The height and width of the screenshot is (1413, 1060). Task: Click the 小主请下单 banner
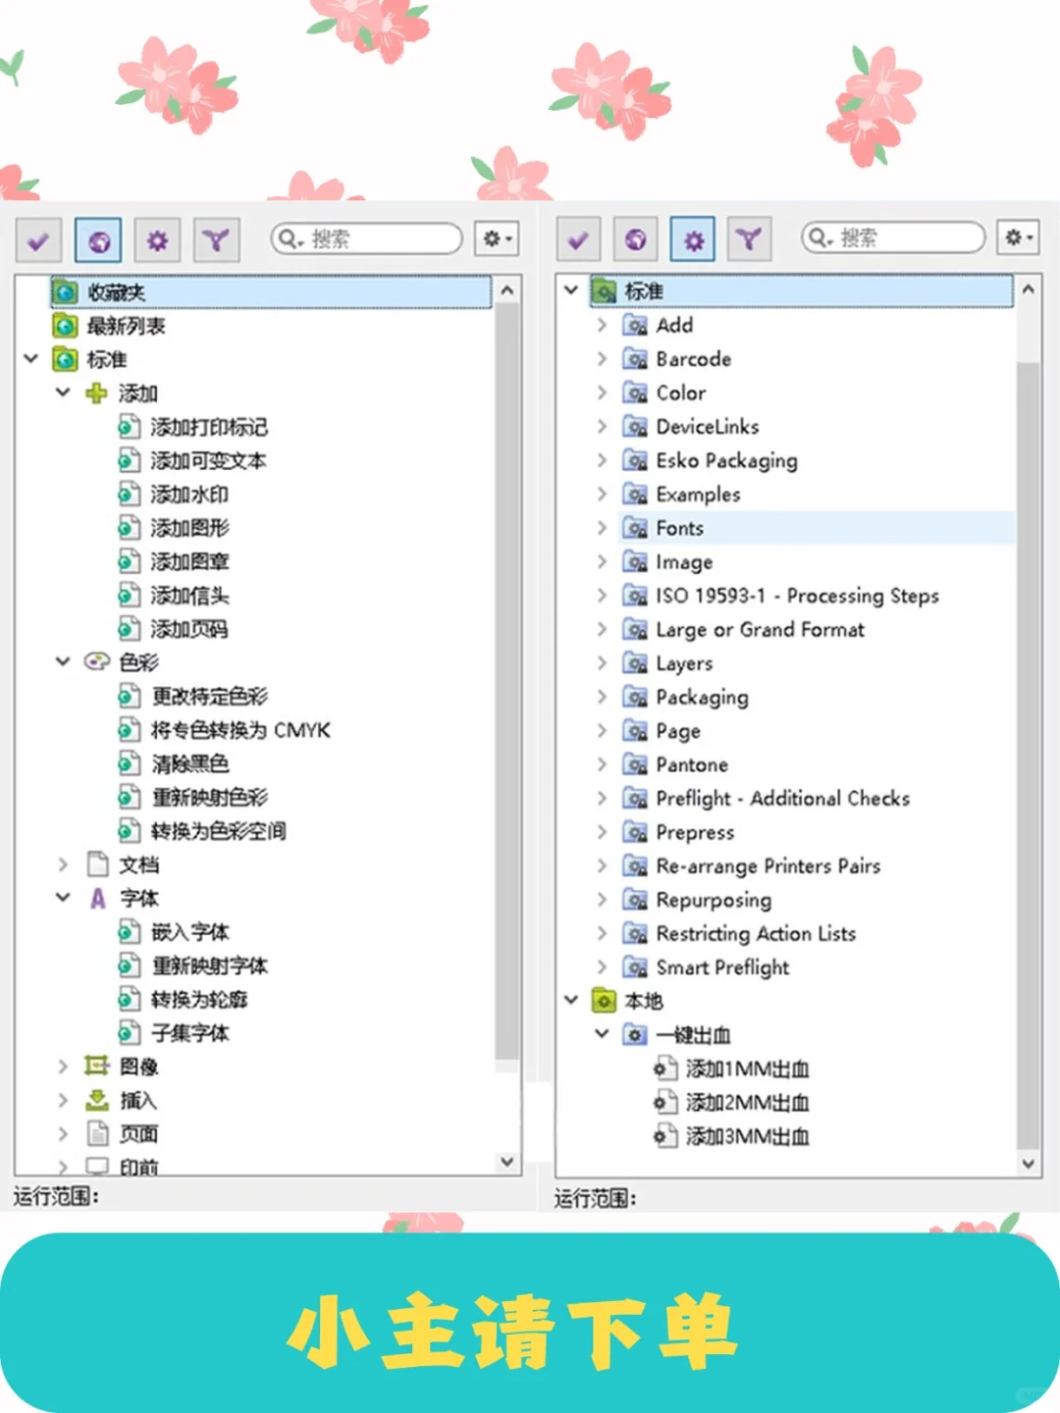pos(517,1331)
